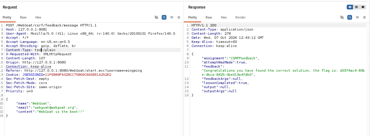Click the POST /WebGoat/csrf/feedback/message request line
Image resolution: width=370 pixels, height=136 pixels.
[51, 26]
